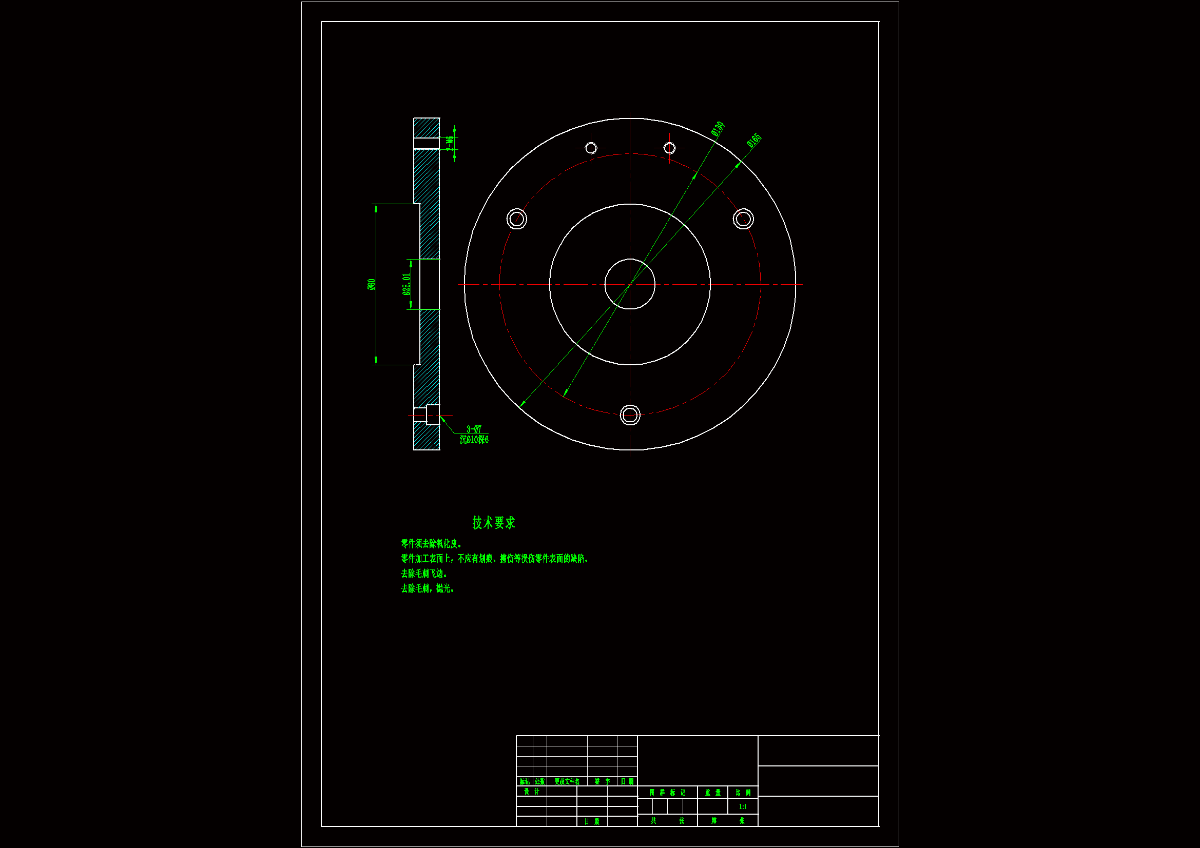Click the 2-M6 thread callout
This screenshot has width=1200, height=848.
[450, 143]
